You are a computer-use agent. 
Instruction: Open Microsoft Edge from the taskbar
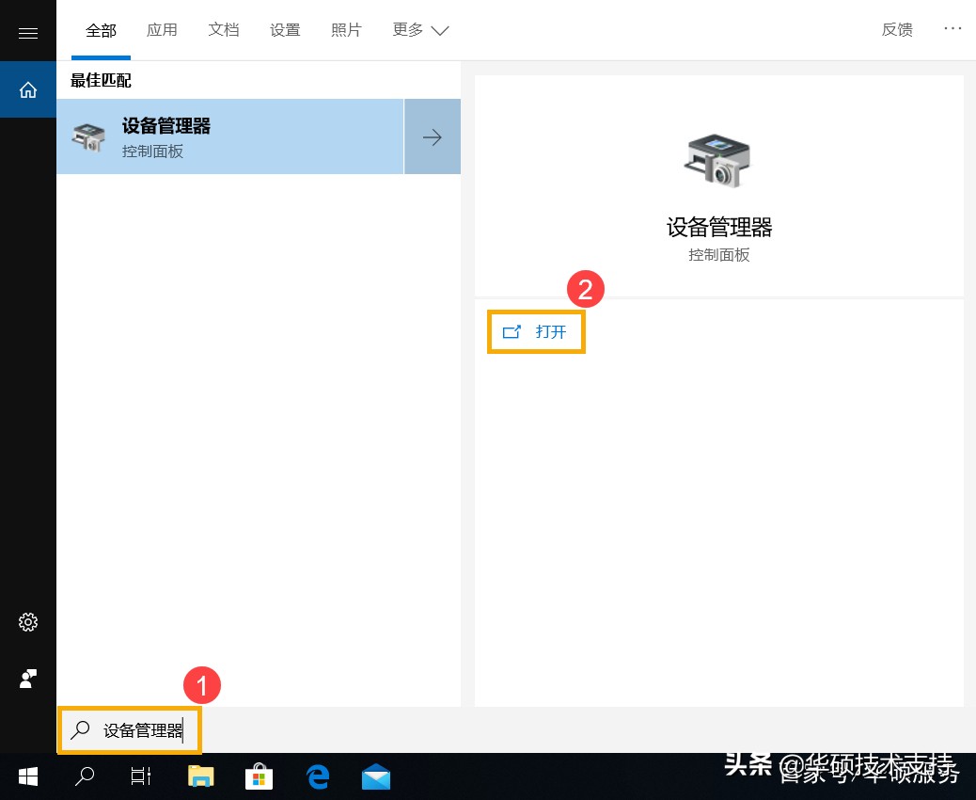(x=317, y=776)
